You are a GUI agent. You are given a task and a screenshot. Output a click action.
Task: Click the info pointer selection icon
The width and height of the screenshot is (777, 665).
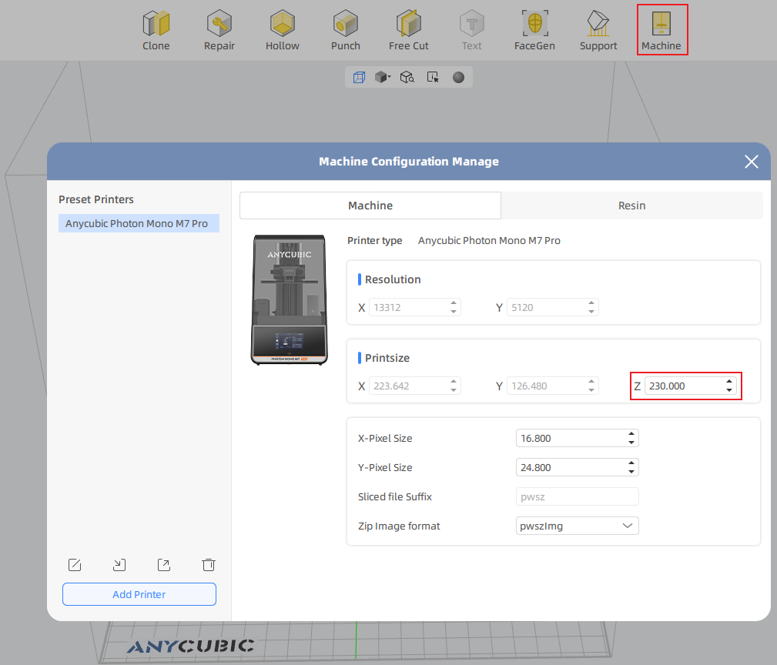pos(433,77)
